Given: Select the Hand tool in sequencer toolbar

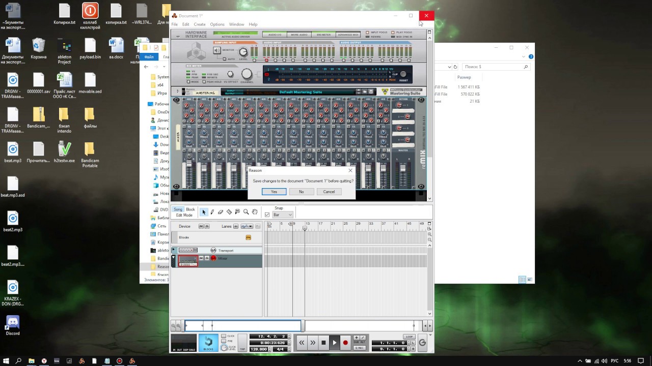Looking at the screenshot, I should [x=255, y=212].
